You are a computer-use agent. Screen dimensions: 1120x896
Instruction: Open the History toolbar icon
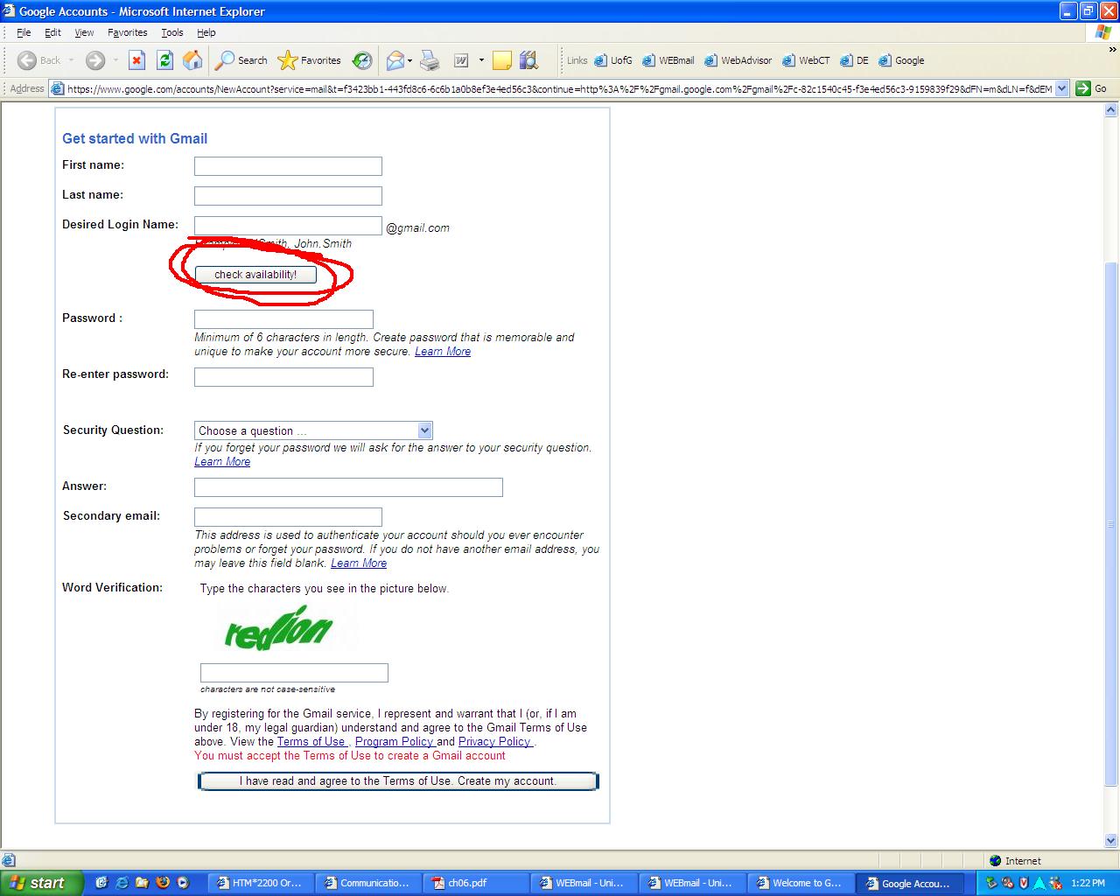tap(362, 60)
